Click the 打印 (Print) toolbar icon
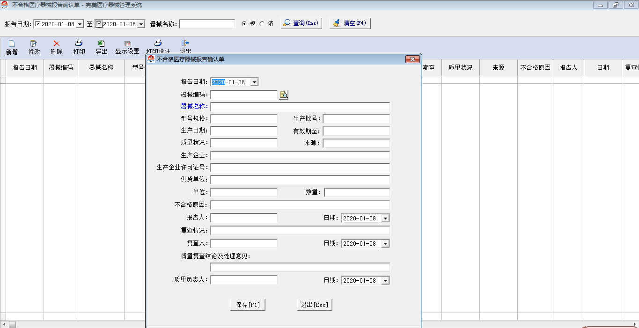Screen dimensions: 639x328 (79, 44)
